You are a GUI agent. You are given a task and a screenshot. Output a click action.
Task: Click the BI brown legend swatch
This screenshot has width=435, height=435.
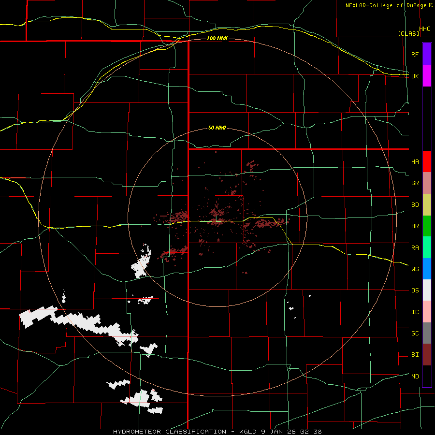coord(427,355)
